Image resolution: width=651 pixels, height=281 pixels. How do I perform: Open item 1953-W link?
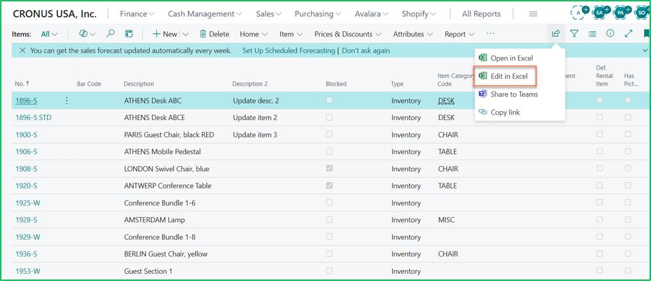pyautogui.click(x=28, y=271)
